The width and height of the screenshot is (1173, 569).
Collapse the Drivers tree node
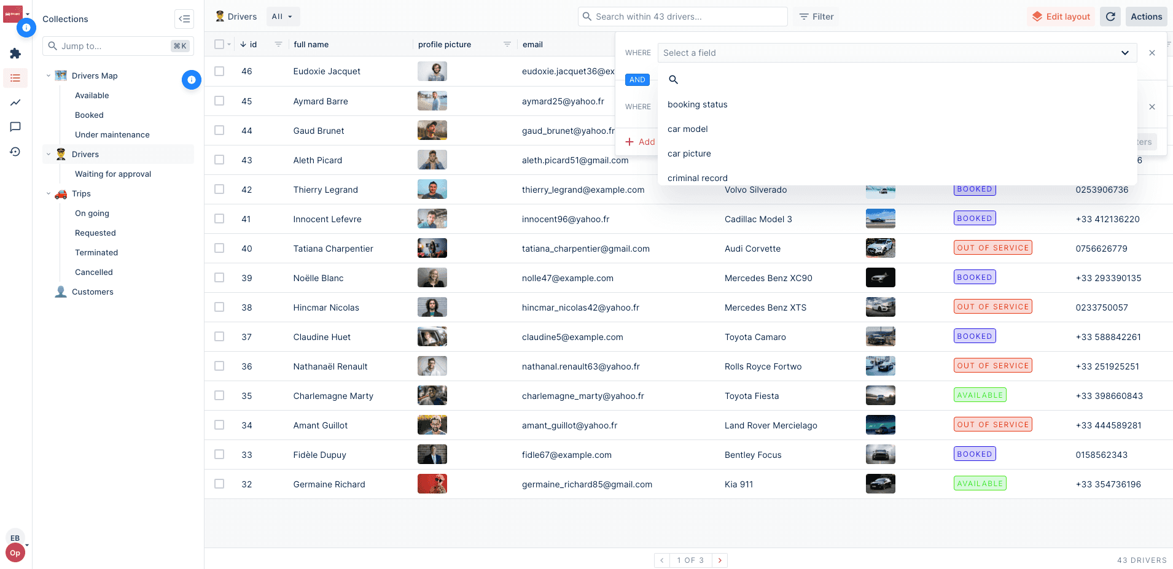[49, 154]
